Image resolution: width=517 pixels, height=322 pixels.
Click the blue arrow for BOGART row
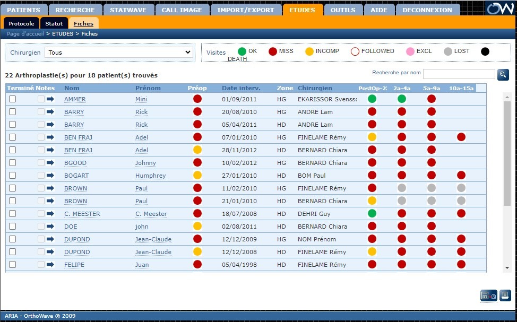[50, 176]
